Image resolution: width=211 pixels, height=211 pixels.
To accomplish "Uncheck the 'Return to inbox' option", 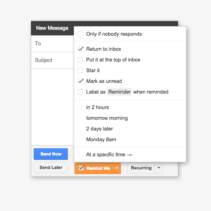I will coord(81,49).
